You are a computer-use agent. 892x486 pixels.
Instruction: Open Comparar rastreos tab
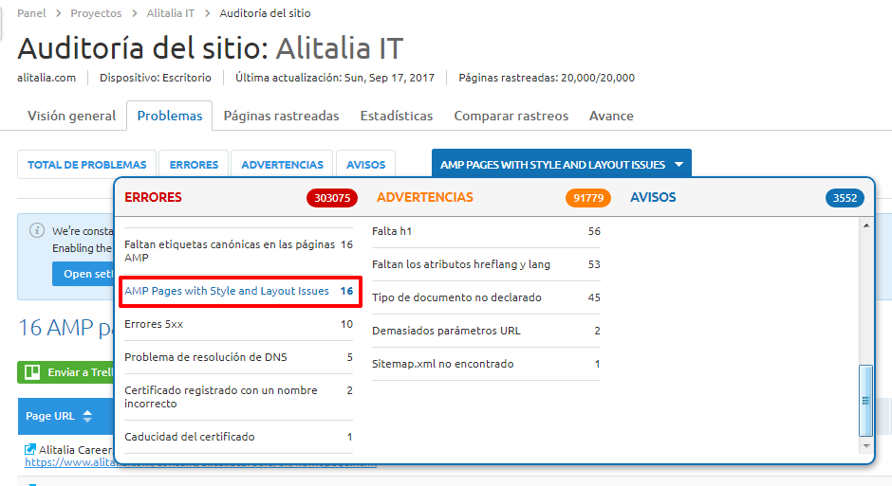tap(511, 116)
